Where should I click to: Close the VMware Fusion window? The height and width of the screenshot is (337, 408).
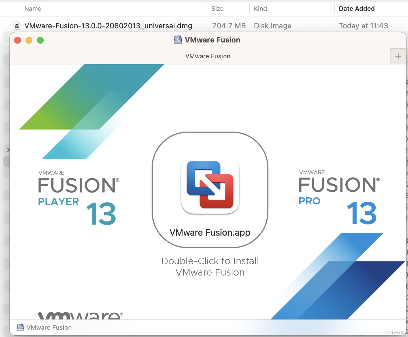18,40
